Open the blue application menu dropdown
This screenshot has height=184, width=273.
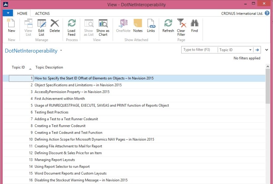click(8, 13)
